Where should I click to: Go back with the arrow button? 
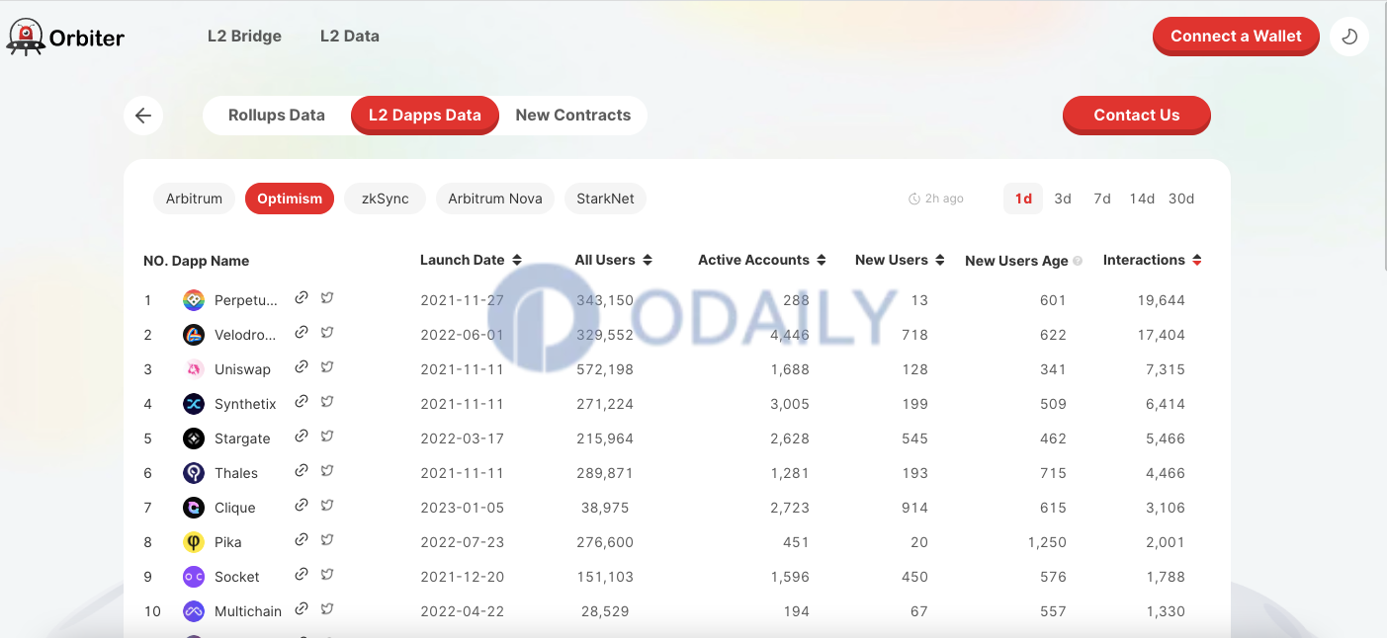click(x=143, y=116)
